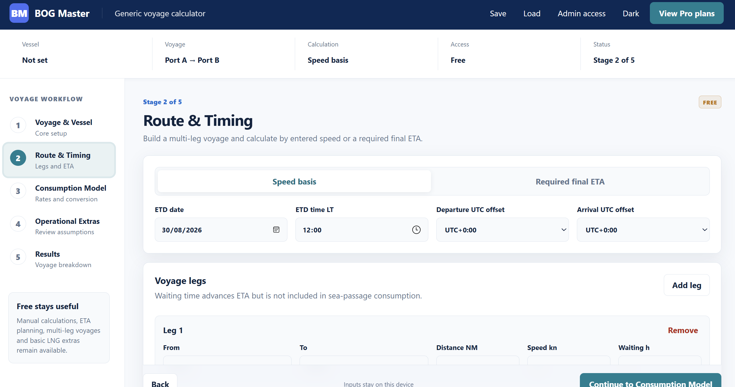This screenshot has height=387, width=735.
Task: Click the FREE badge
Action: tap(710, 102)
